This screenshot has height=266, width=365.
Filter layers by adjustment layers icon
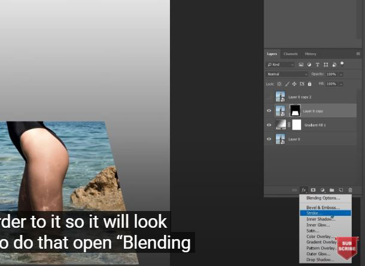[309, 65]
